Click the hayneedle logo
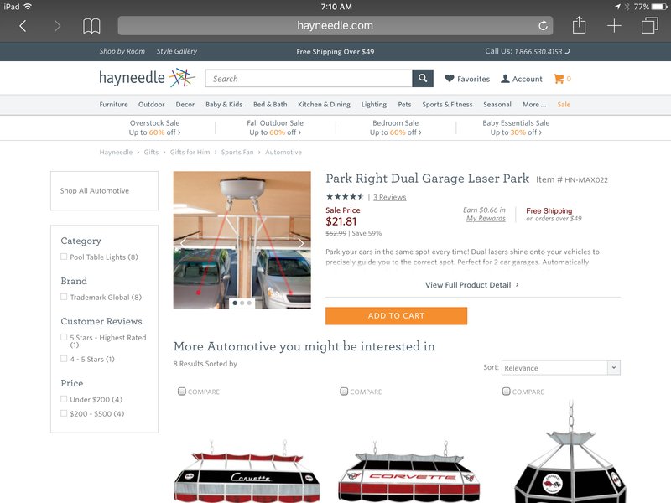This screenshot has height=503, width=671. pyautogui.click(x=147, y=77)
